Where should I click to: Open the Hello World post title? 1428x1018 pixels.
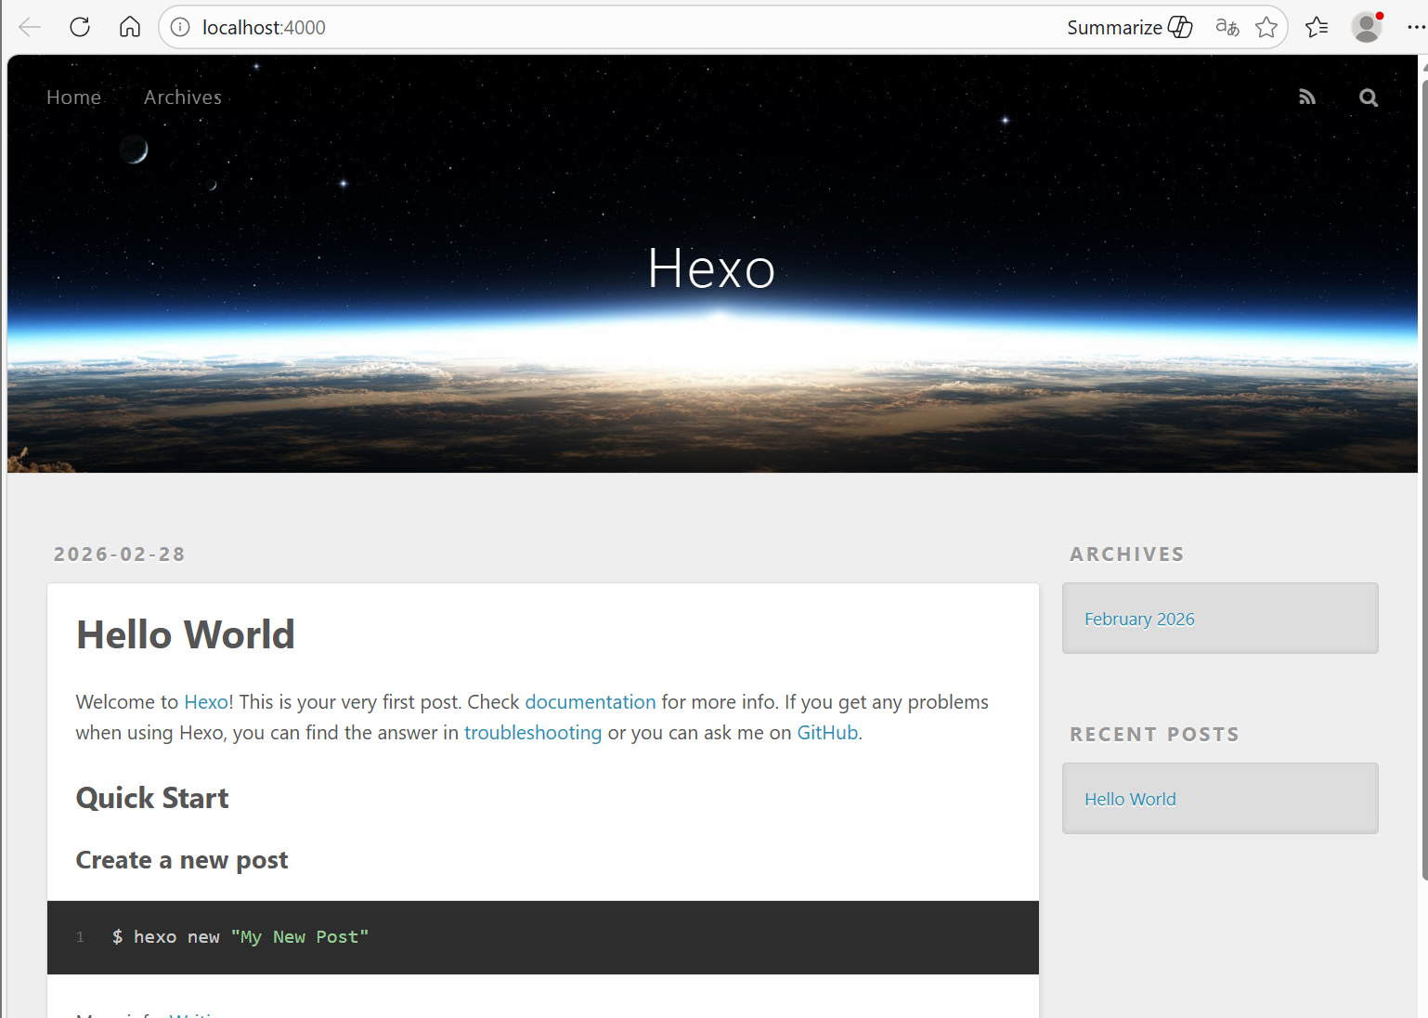click(x=186, y=635)
